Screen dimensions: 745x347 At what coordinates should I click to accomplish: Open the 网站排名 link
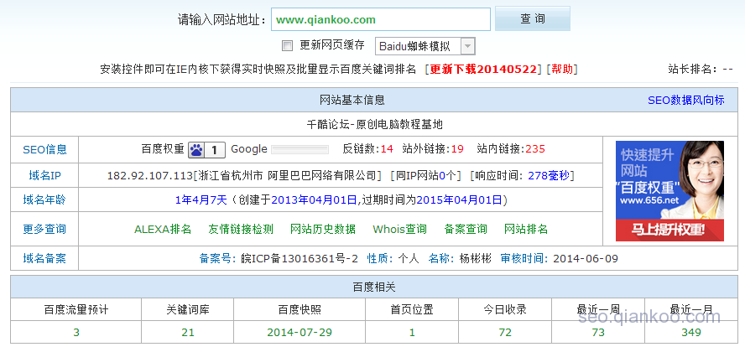526,230
